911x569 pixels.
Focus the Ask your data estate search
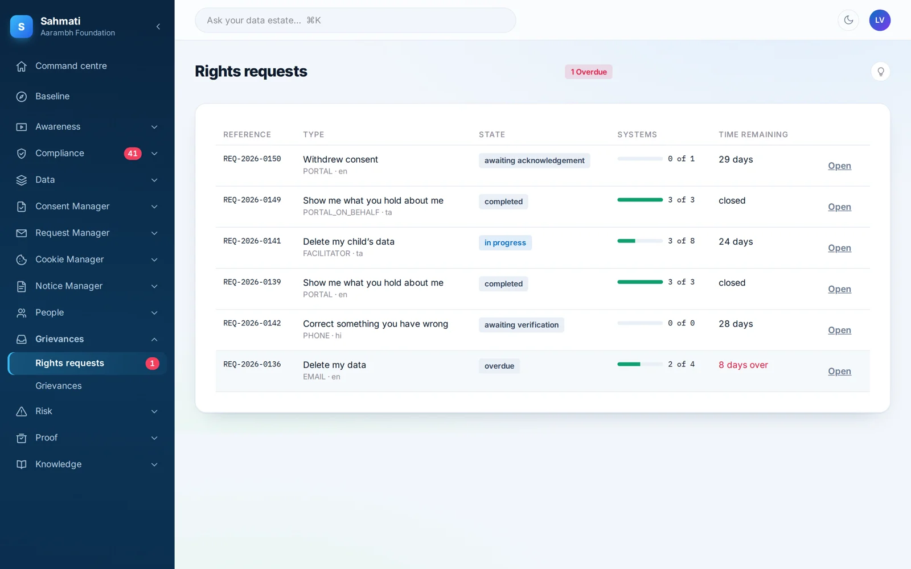pyautogui.click(x=355, y=20)
